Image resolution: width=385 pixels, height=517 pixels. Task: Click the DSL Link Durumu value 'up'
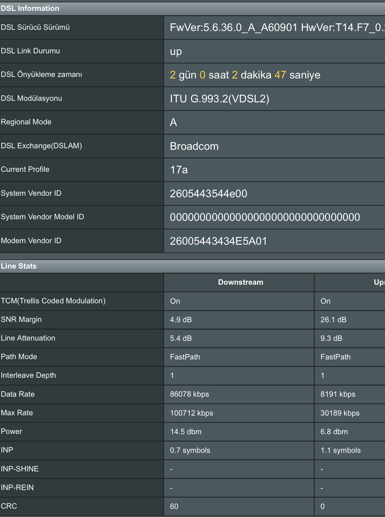pyautogui.click(x=176, y=51)
